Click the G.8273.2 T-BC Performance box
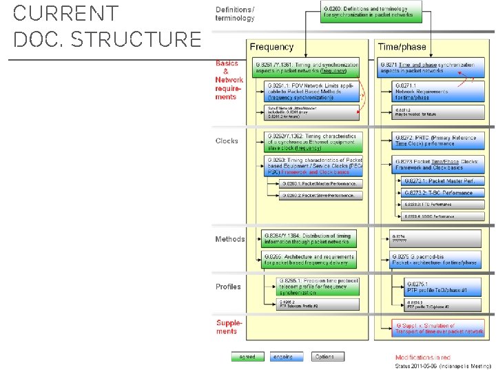Viewport: 496px width, 372px height. tap(442, 193)
